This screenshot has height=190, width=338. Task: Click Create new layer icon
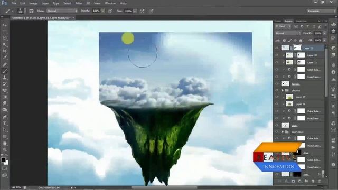point(313,181)
